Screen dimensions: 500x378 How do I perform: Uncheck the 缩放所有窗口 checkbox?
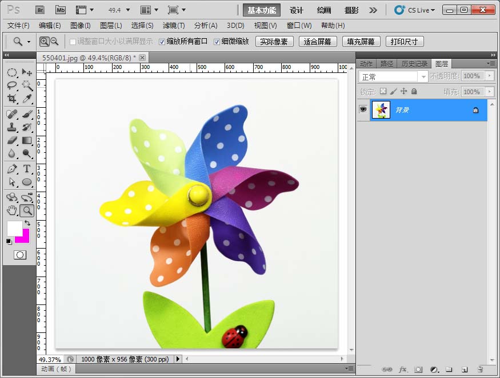coord(162,42)
